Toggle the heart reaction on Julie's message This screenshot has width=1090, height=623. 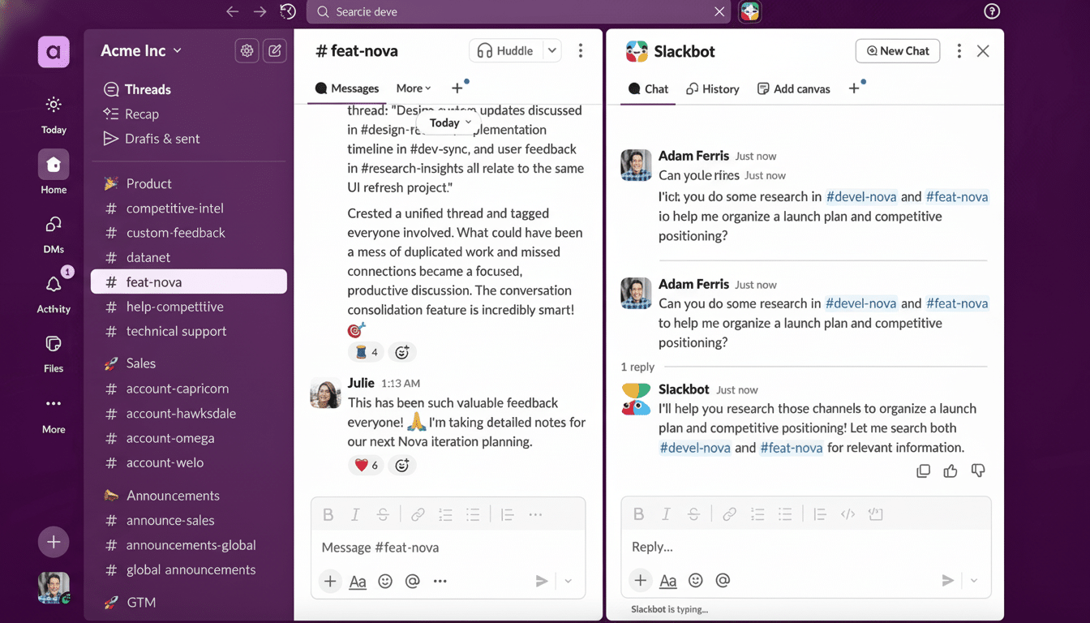point(366,464)
